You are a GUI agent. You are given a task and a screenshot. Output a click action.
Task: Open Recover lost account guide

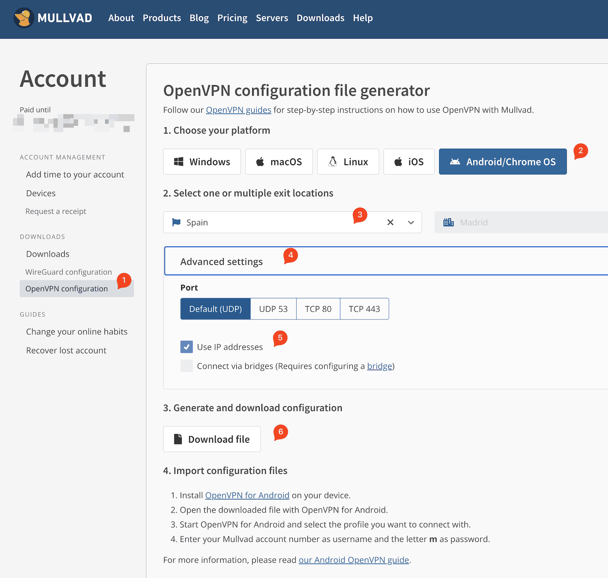(66, 350)
